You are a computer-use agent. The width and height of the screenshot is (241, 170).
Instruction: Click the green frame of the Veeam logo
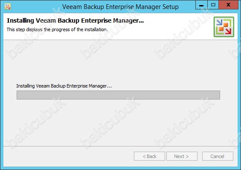224,35
